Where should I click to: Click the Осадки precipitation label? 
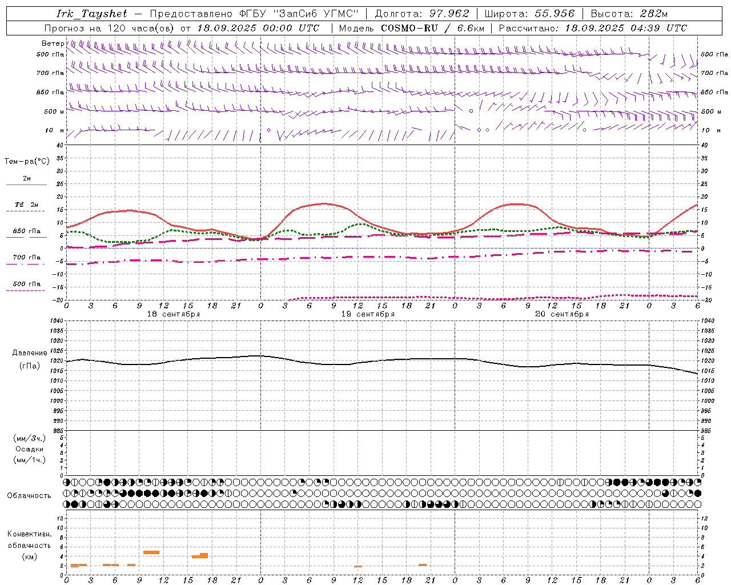tap(30, 449)
